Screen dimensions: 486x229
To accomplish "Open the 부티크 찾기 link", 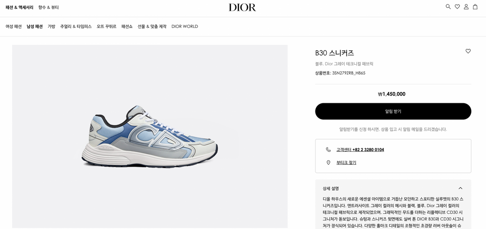I will coord(346,163).
